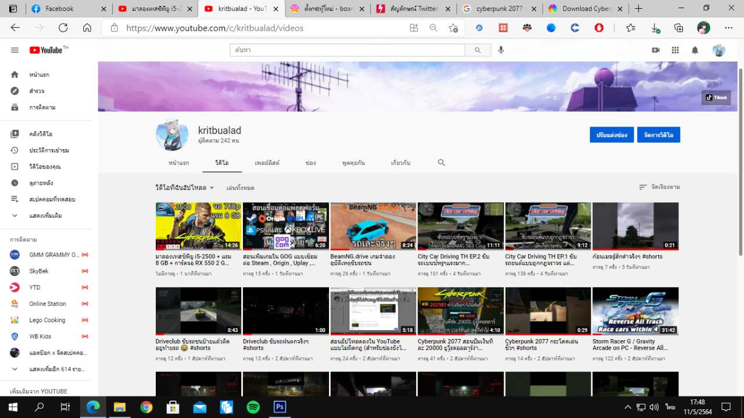744x418 pixels.
Task: Switch to the 'ช่อง' channel tab
Action: pyautogui.click(x=310, y=163)
